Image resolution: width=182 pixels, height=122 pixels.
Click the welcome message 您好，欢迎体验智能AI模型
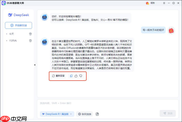pyautogui.click(x=91, y=18)
